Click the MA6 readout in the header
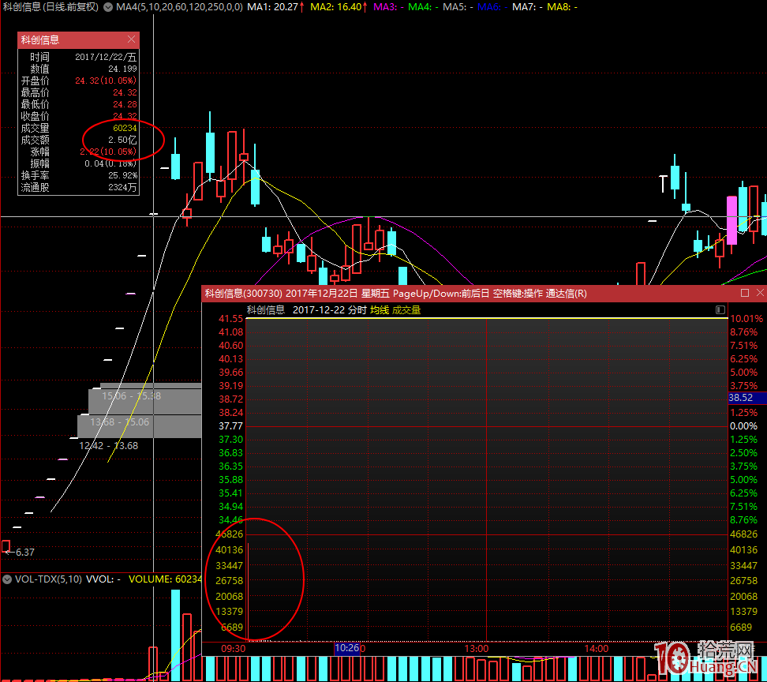The width and height of the screenshot is (767, 682). pyautogui.click(x=492, y=7)
